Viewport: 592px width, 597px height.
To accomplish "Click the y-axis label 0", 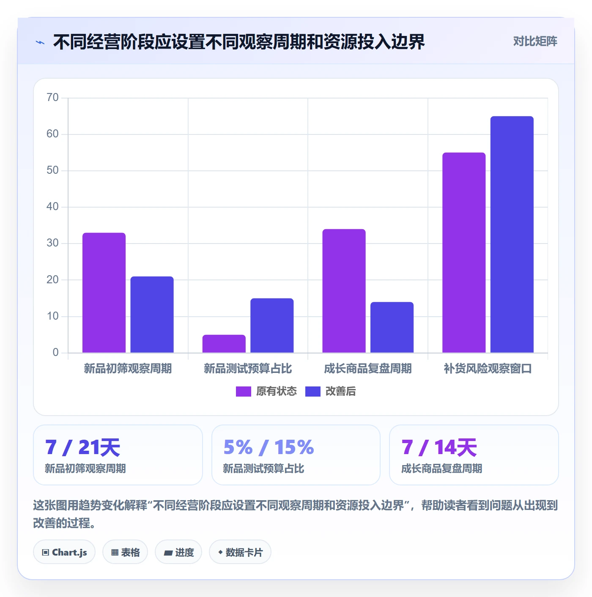I will 55,353.
